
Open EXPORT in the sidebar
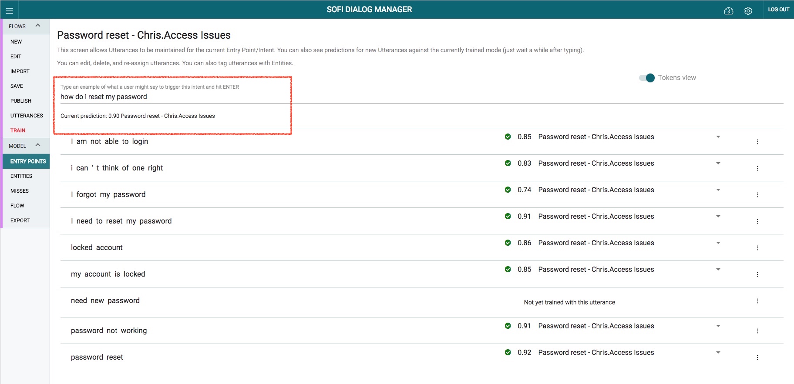20,220
